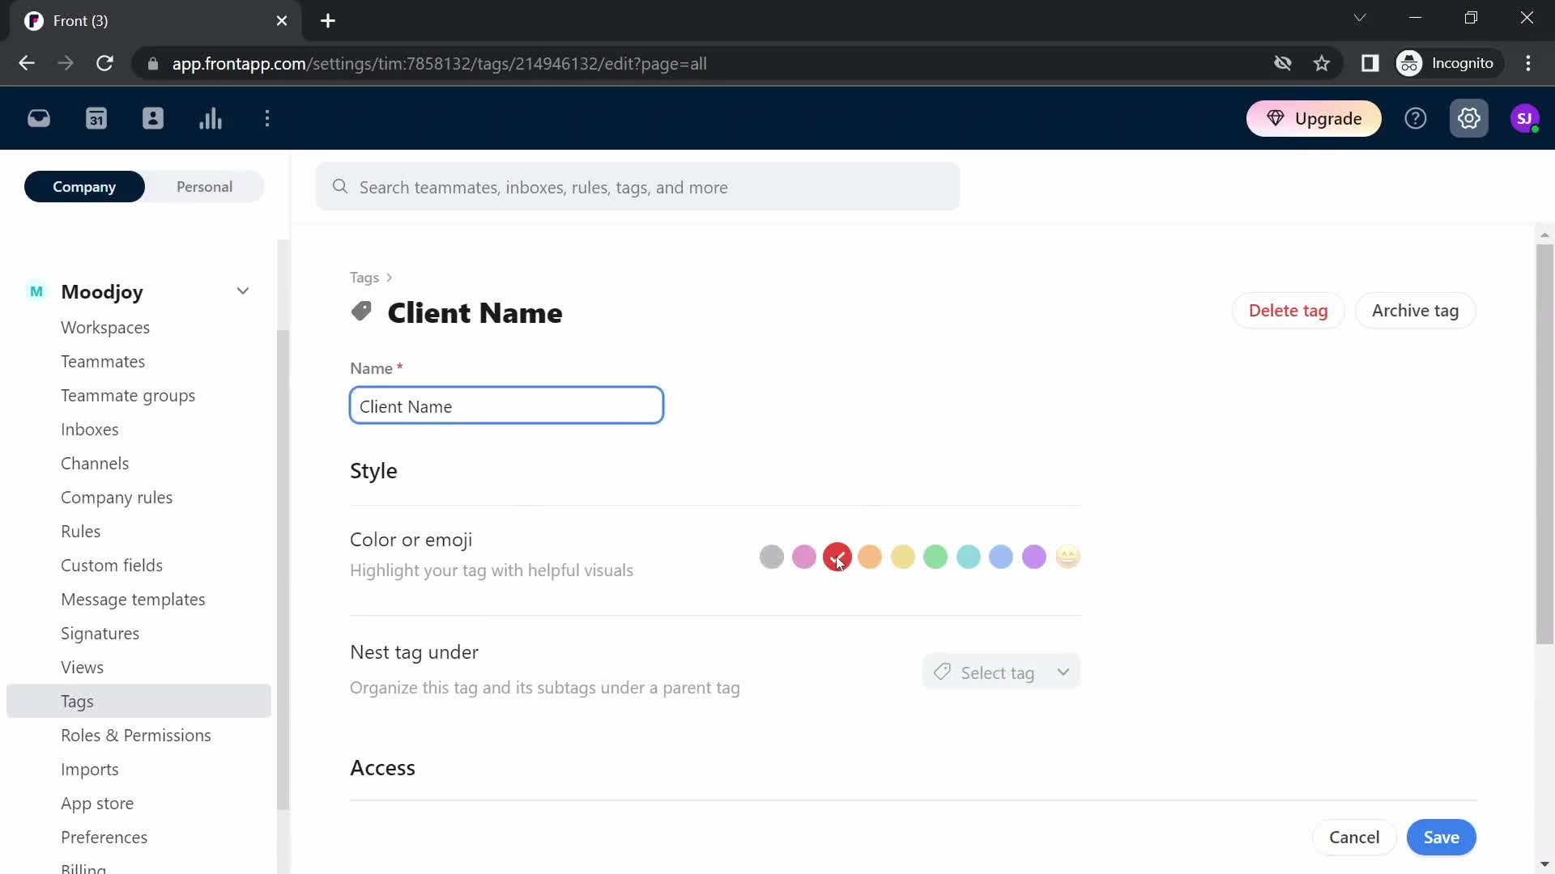Click the help question mark icon
Image resolution: width=1555 pixels, height=874 pixels.
1416,119
